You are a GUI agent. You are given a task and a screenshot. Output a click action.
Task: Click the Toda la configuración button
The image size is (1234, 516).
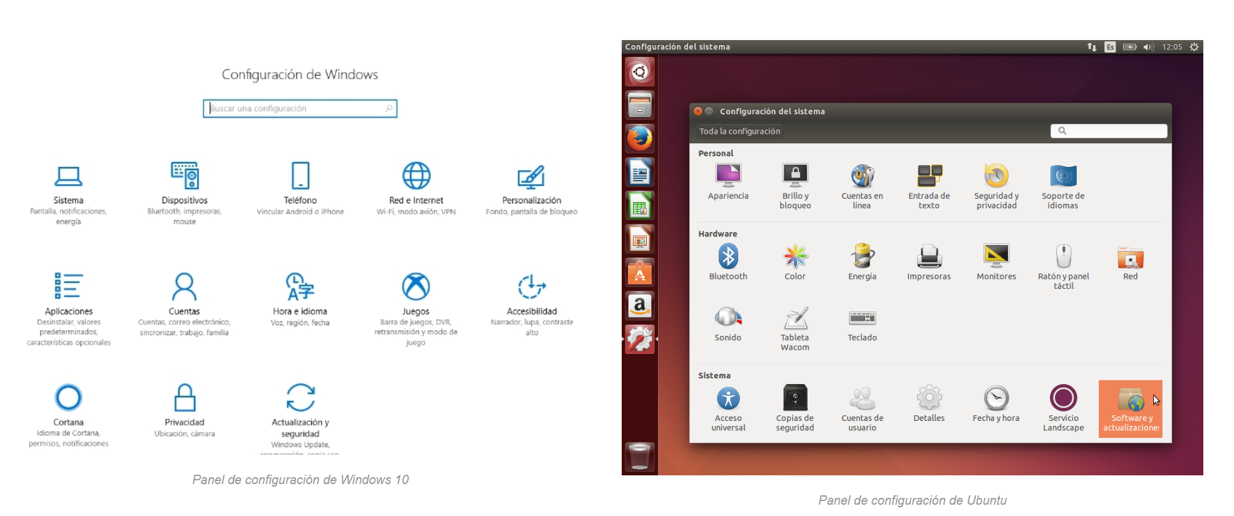point(739,131)
